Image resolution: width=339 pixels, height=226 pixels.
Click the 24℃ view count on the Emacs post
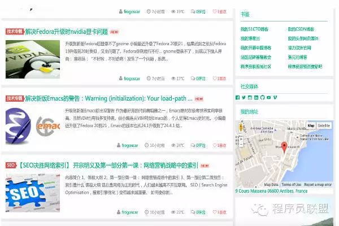pos(178,146)
